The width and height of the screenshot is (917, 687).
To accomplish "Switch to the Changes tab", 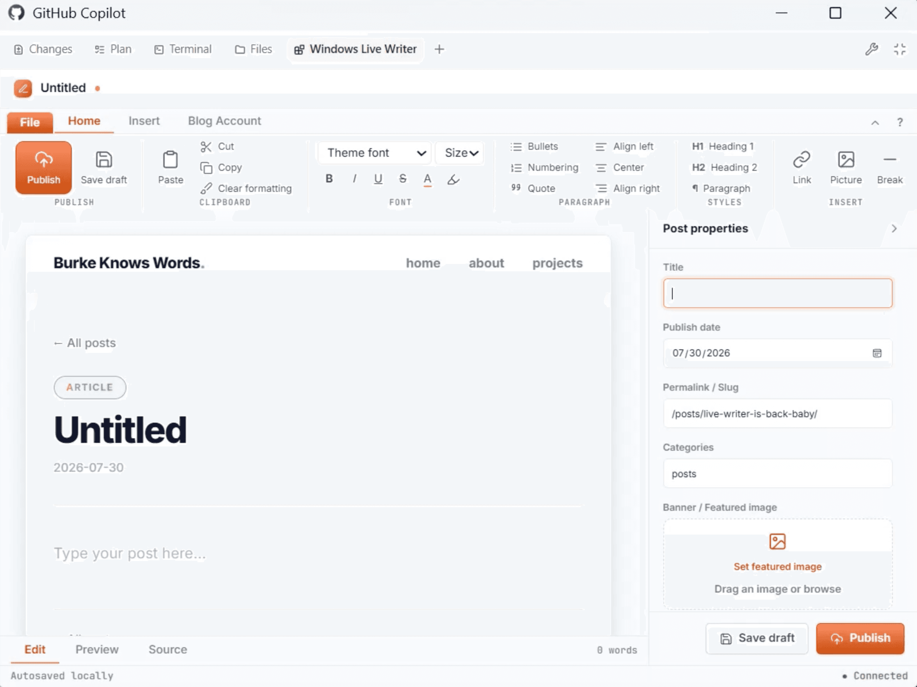I will pyautogui.click(x=43, y=49).
